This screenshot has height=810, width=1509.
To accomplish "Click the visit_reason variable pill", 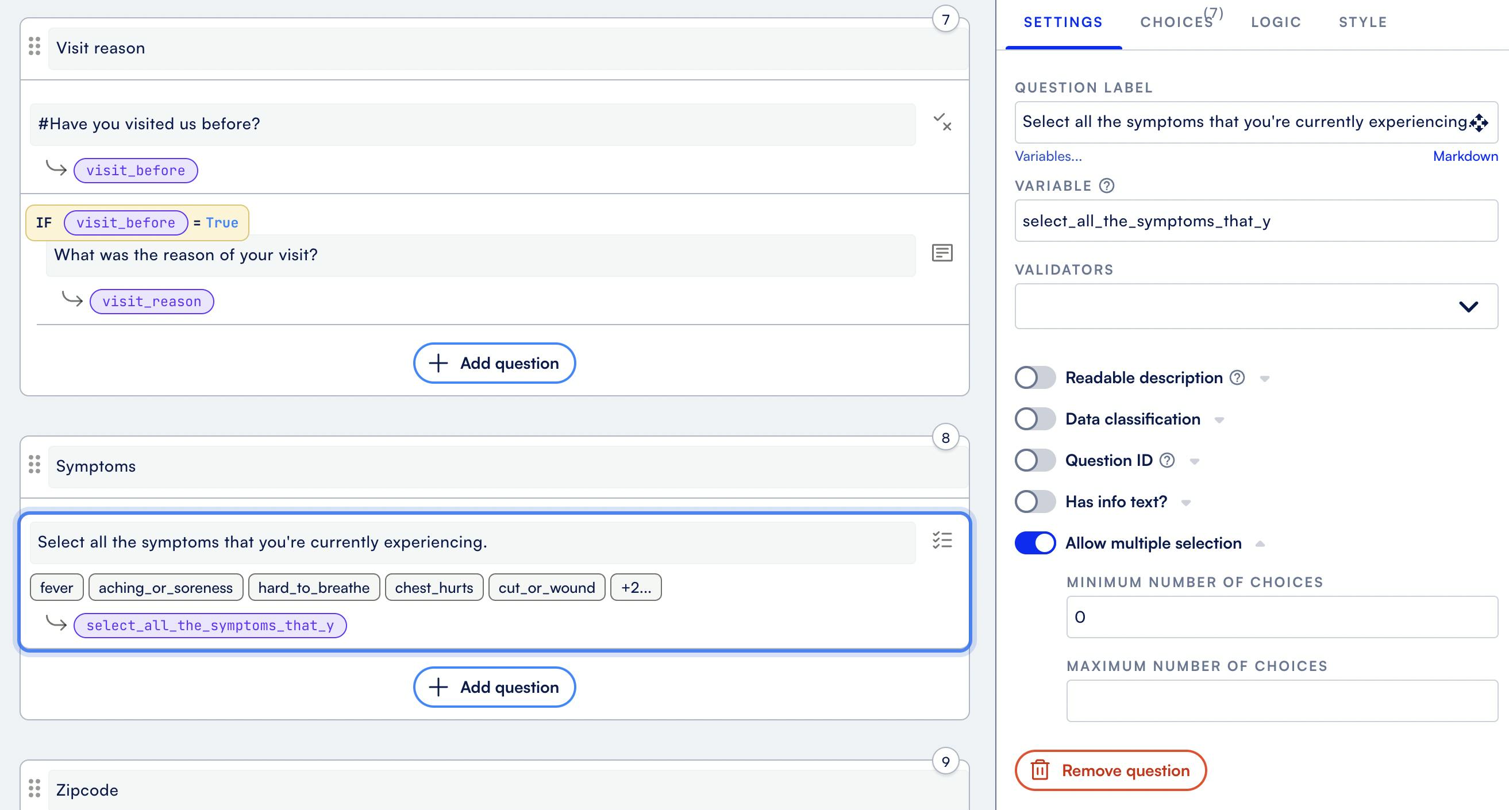I will (152, 302).
